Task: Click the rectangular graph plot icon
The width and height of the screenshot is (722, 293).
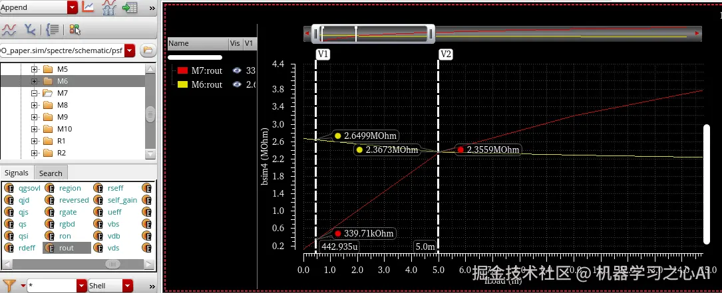Action: (x=88, y=7)
